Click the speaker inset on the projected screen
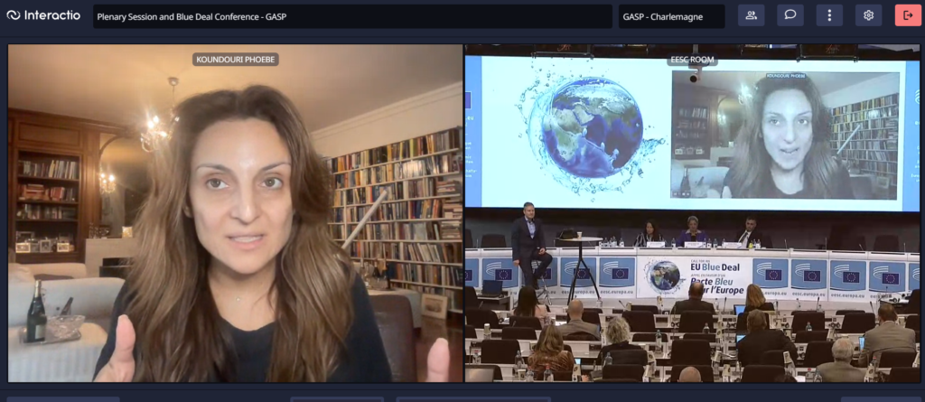 pyautogui.click(x=784, y=134)
